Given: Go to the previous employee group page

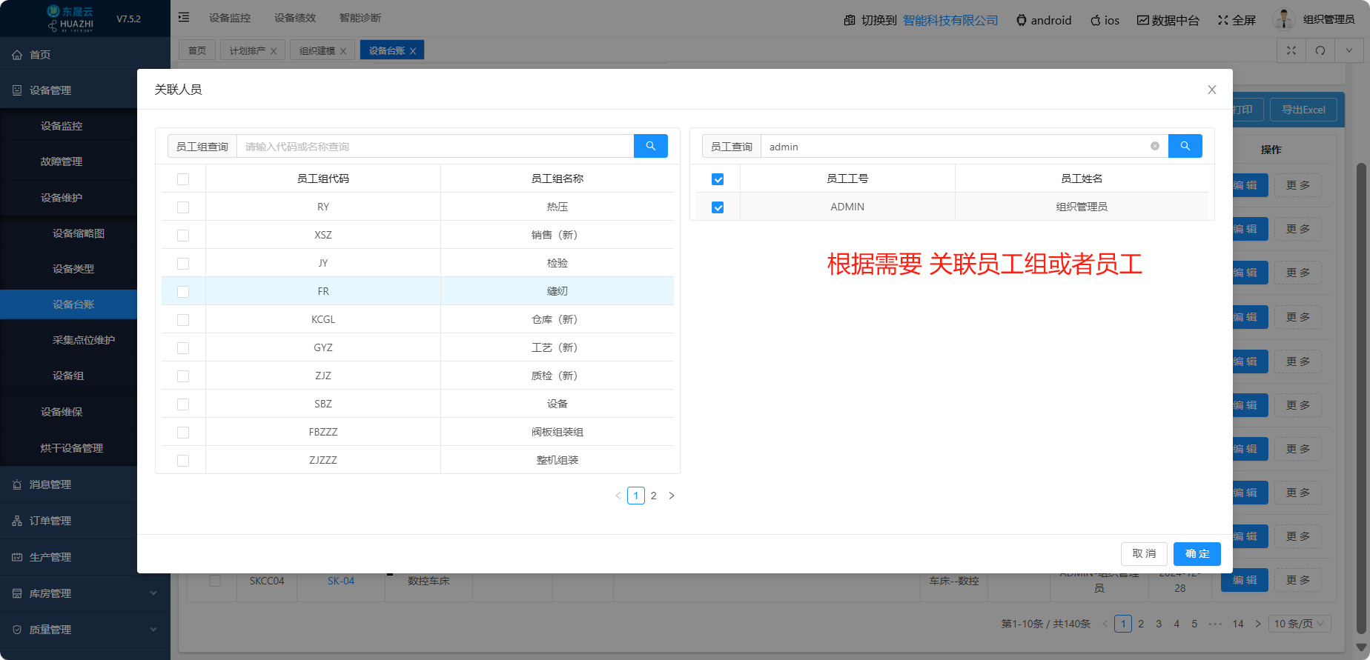Looking at the screenshot, I should [618, 496].
